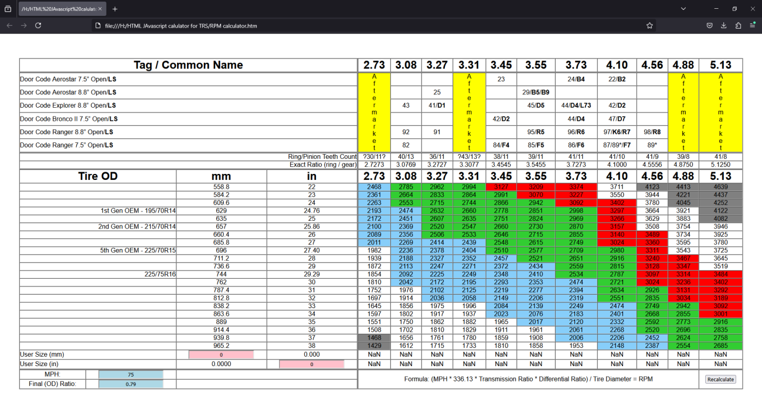
Task: Click the 27.40 inch tire size cell
Action: pyautogui.click(x=312, y=250)
